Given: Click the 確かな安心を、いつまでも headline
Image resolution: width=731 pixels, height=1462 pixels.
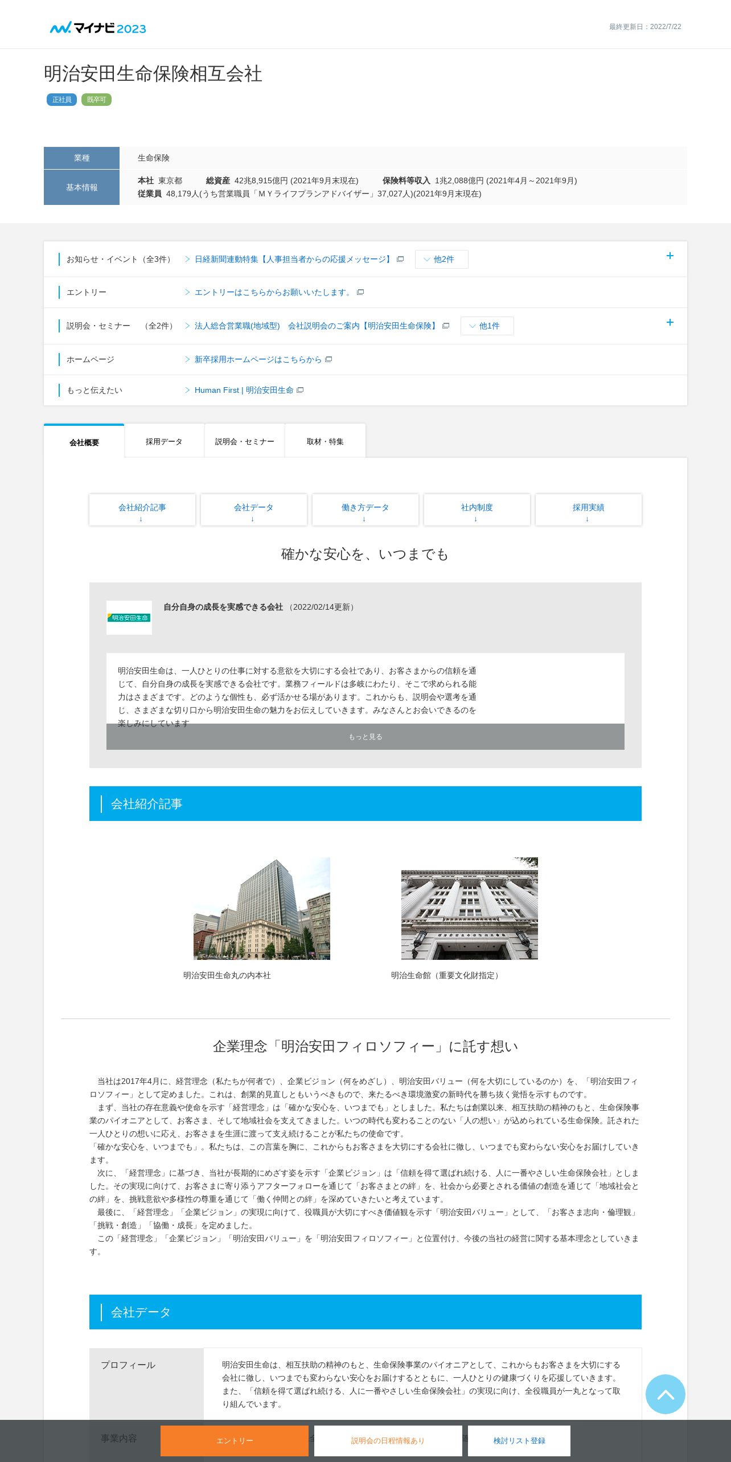Looking at the screenshot, I should click(365, 555).
